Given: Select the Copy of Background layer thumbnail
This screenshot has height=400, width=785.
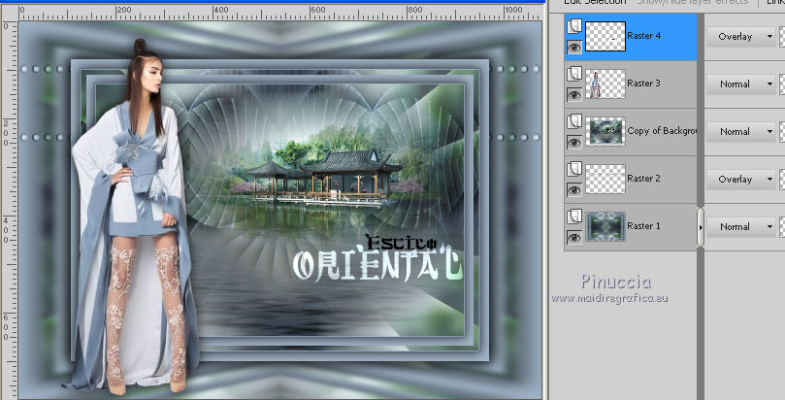Looking at the screenshot, I should coord(605,131).
